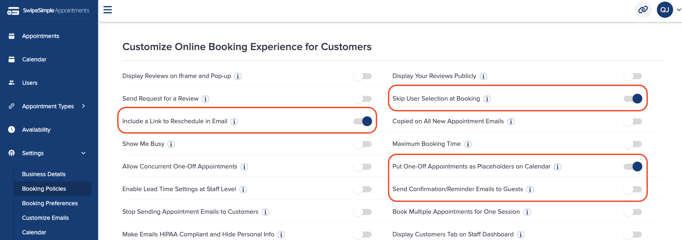This screenshot has width=682, height=240.
Task: Click info icon for Send Request for Review
Action: (x=205, y=99)
